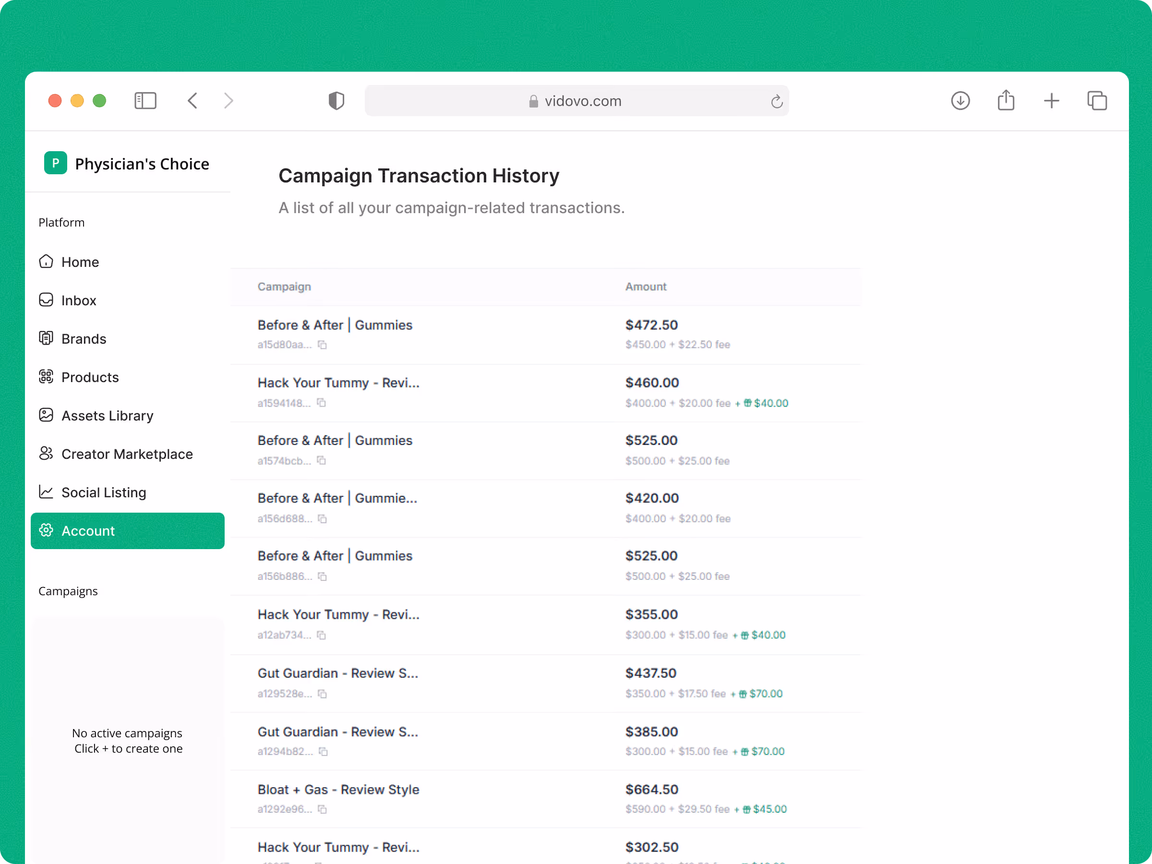The image size is (1152, 864).
Task: Copy transaction ID a1594148
Action: [x=321, y=403]
